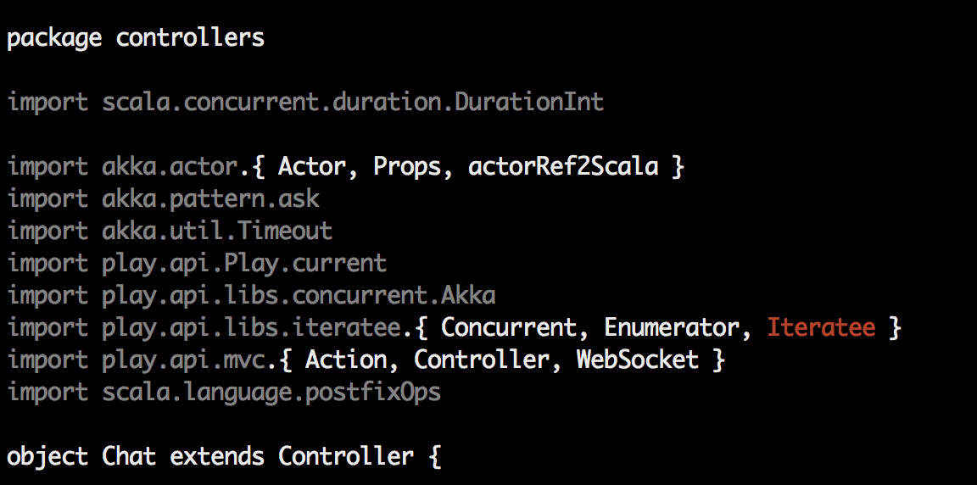The image size is (977, 485).
Task: Click 'akka.pattern.ask' import path
Action: (210, 198)
